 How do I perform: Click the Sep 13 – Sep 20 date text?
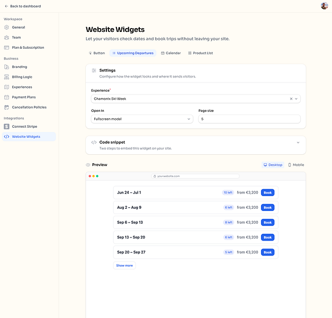(x=131, y=237)
